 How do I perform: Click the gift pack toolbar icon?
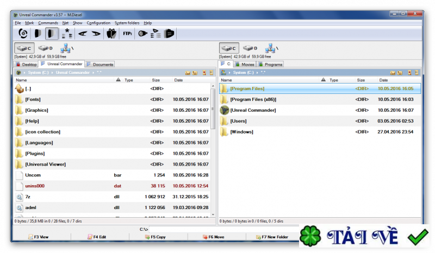[111, 34]
